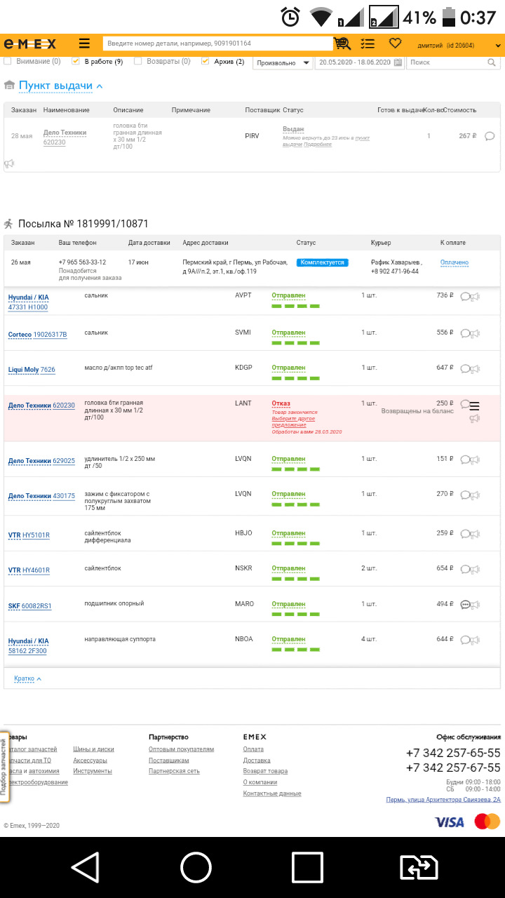
Task: Open the Liqui Moly 7626 part link
Action: pyautogui.click(x=32, y=370)
